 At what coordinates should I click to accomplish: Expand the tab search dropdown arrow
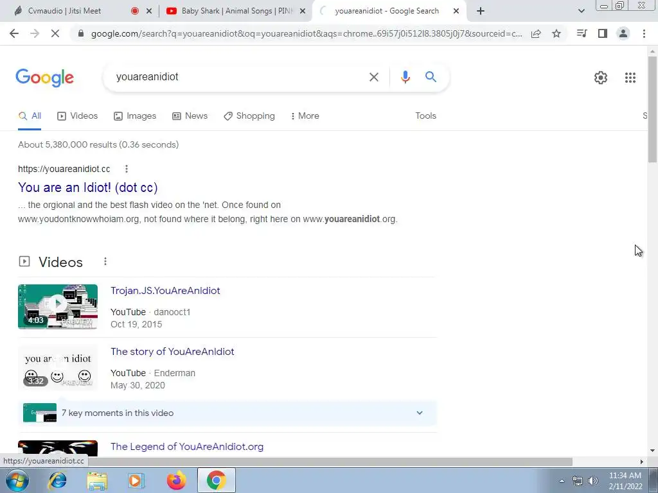(581, 12)
